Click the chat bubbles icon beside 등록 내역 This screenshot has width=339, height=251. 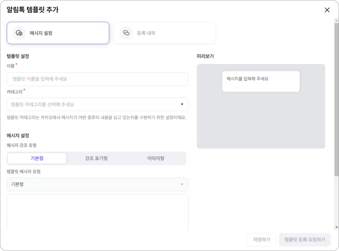click(x=126, y=33)
